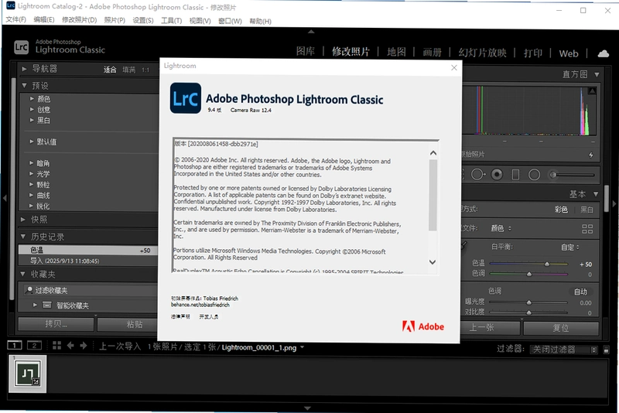619x413 pixels.
Task: Set navigator zoom to 填满
Action: (x=128, y=70)
